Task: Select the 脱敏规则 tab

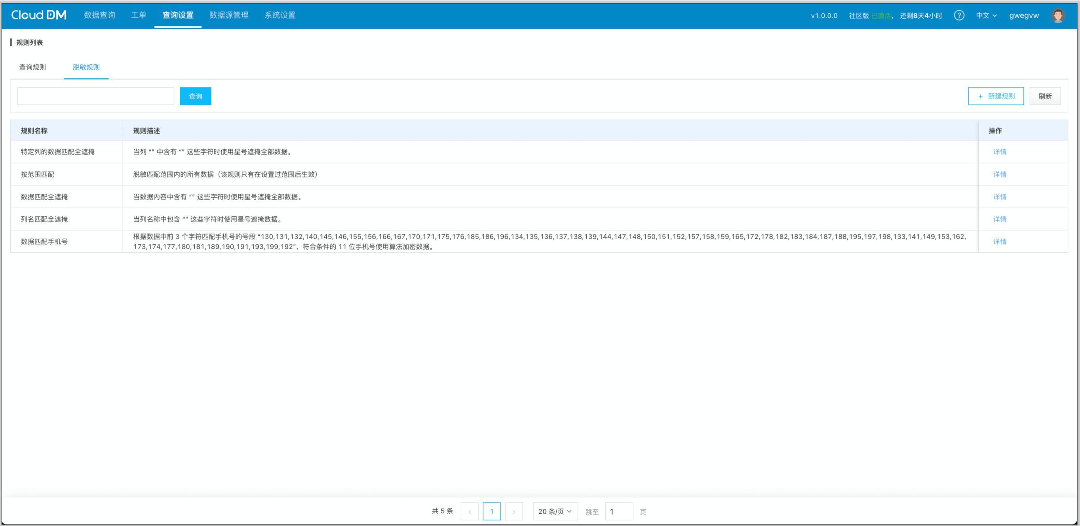Action: coord(86,67)
